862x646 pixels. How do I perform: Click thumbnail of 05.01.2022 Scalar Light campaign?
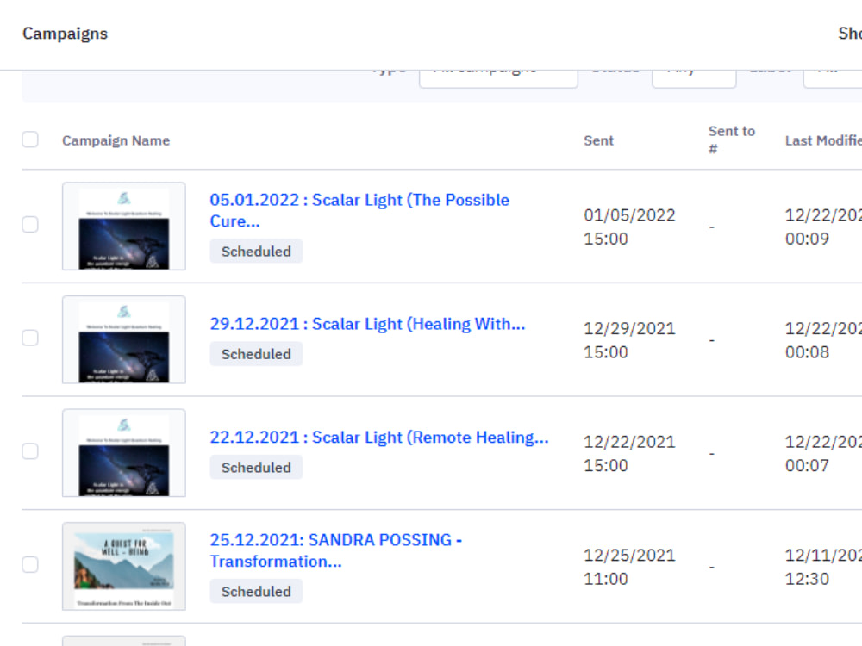tap(123, 227)
